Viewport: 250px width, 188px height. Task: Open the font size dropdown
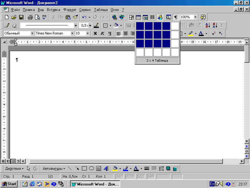pyautogui.click(x=87, y=34)
